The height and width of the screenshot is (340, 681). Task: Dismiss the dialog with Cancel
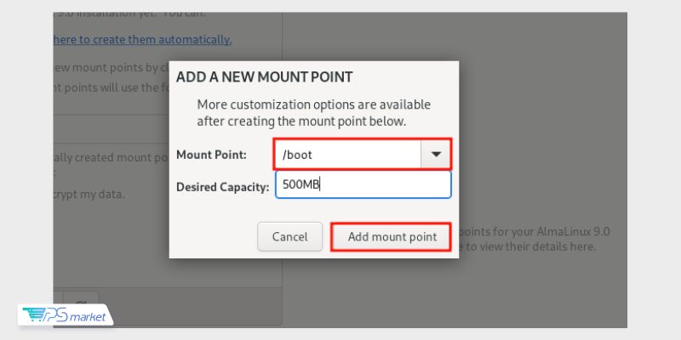(x=289, y=237)
